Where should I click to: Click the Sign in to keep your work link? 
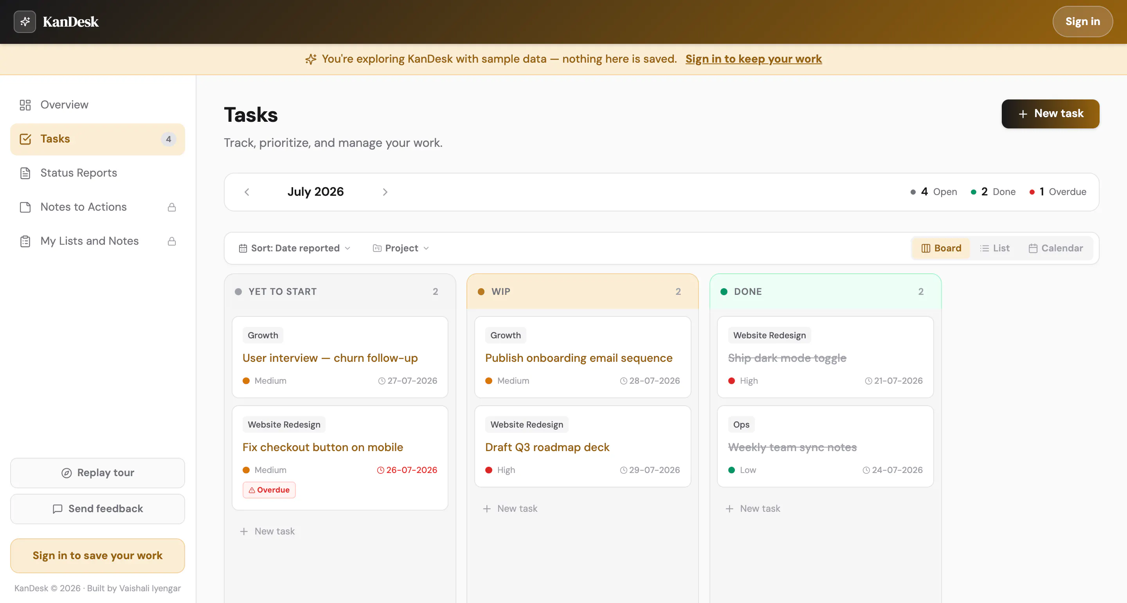[x=753, y=59]
